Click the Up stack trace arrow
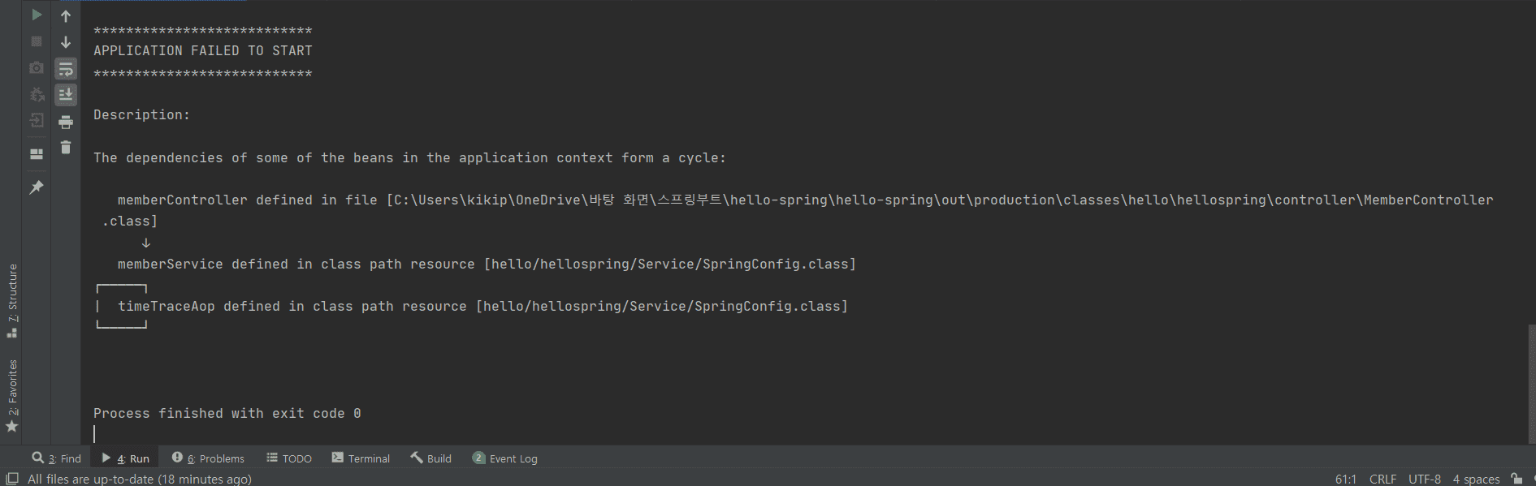Screen dimensions: 1536x486 coord(66,15)
